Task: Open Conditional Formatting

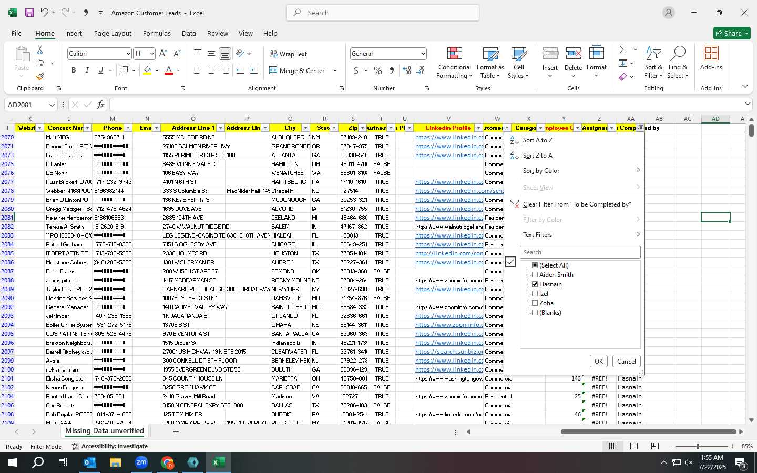Action: tap(455, 63)
